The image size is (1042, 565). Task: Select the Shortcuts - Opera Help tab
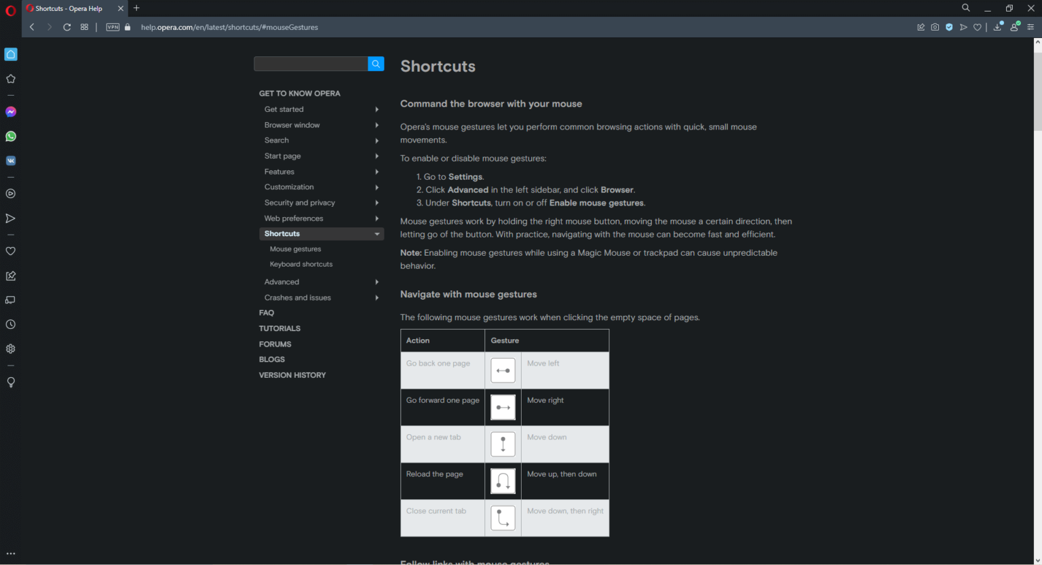tap(69, 9)
